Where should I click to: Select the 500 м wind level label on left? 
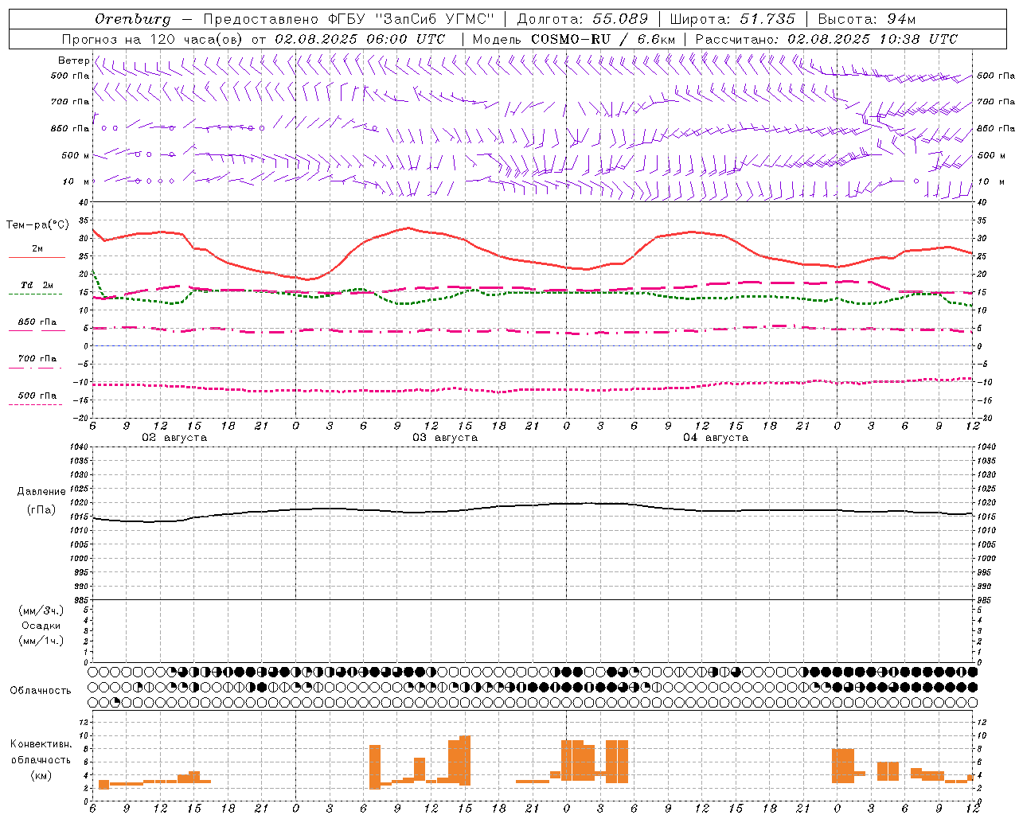(76, 155)
